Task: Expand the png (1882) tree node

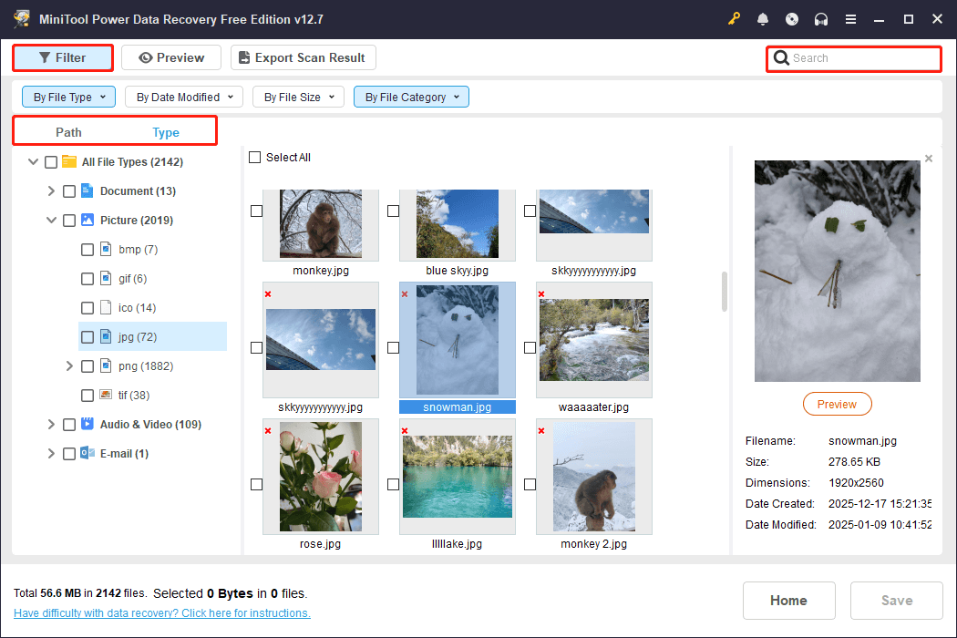Action: (x=69, y=366)
